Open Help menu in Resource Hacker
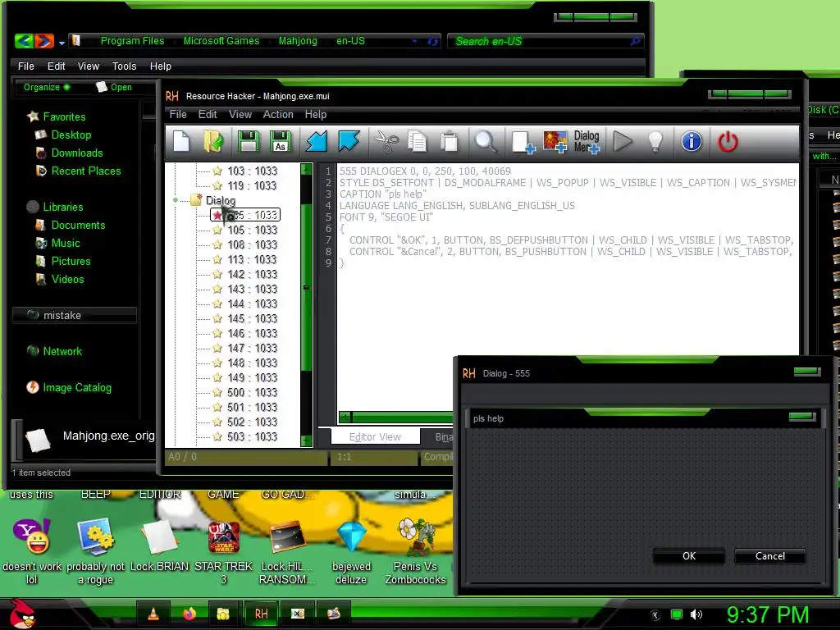This screenshot has width=840, height=630. click(316, 114)
